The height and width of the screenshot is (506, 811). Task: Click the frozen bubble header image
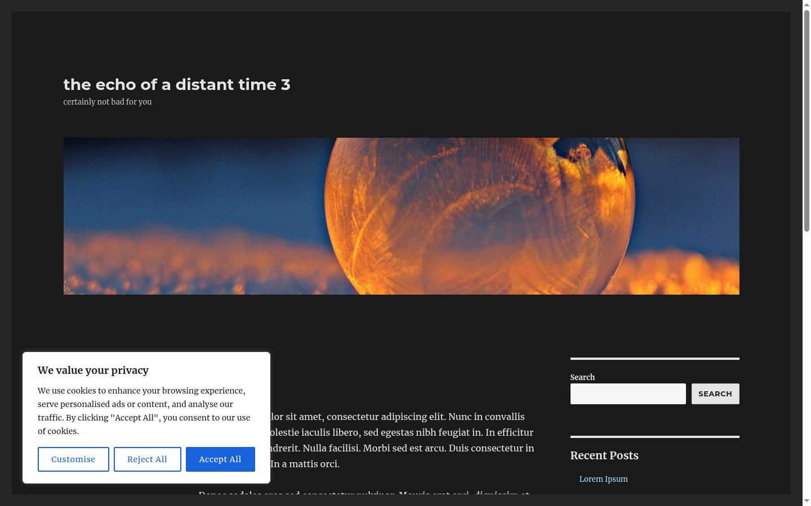point(402,216)
